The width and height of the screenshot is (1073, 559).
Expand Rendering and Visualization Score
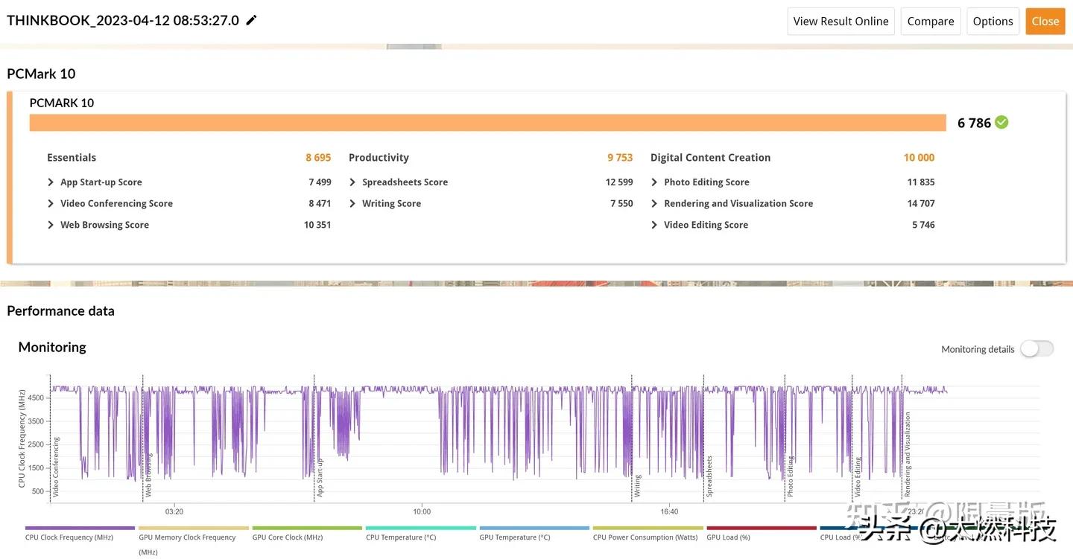654,204
